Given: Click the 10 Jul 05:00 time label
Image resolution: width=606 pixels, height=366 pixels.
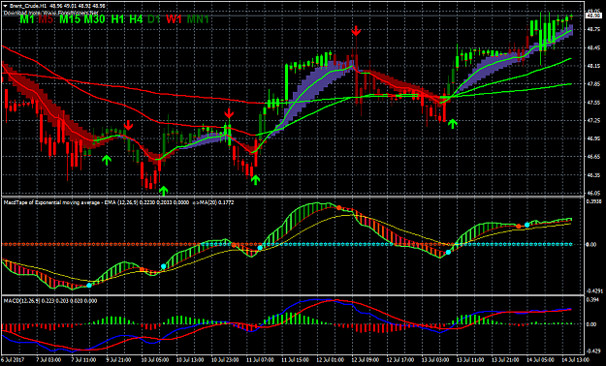Looking at the screenshot, I should (x=154, y=360).
